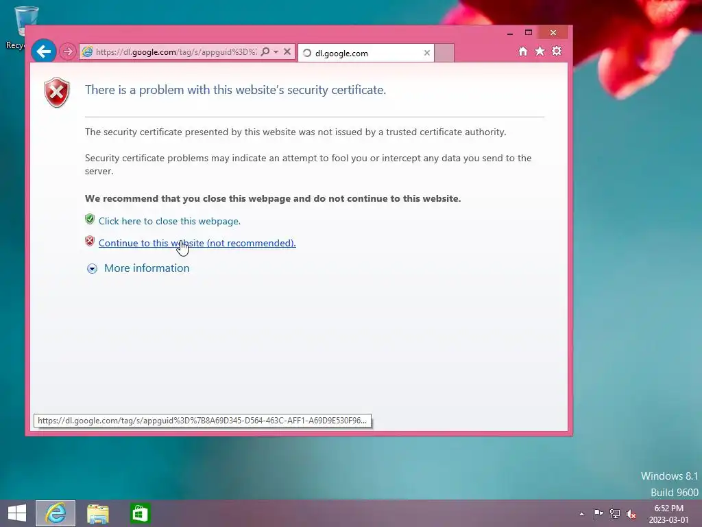Click the network tray icon
Screen dimensions: 702x527
[615, 514]
